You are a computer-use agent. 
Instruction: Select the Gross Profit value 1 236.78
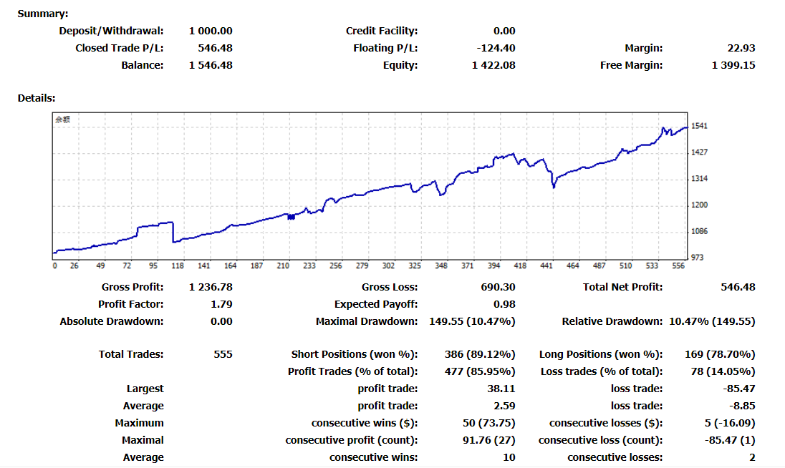[x=211, y=287]
